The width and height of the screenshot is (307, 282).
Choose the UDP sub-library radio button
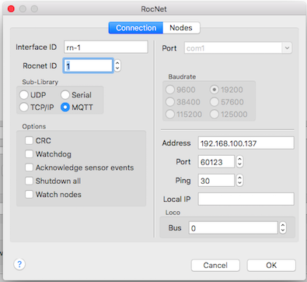click(23, 95)
